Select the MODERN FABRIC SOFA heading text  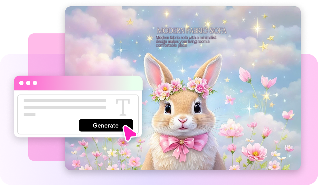[191, 31]
